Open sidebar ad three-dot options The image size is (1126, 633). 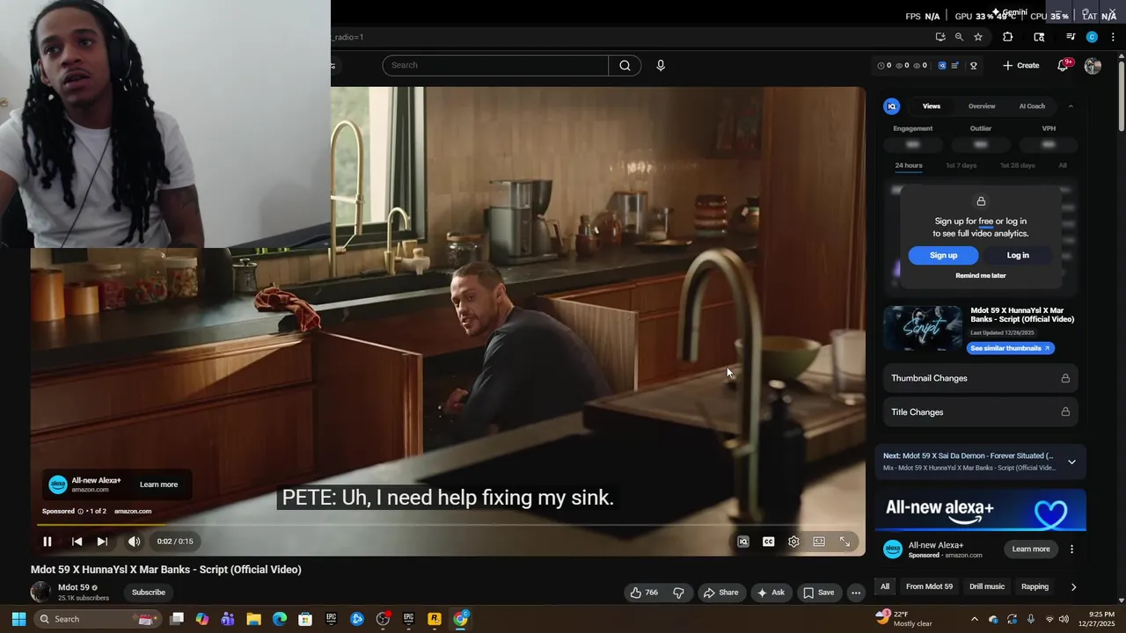coord(1071,549)
